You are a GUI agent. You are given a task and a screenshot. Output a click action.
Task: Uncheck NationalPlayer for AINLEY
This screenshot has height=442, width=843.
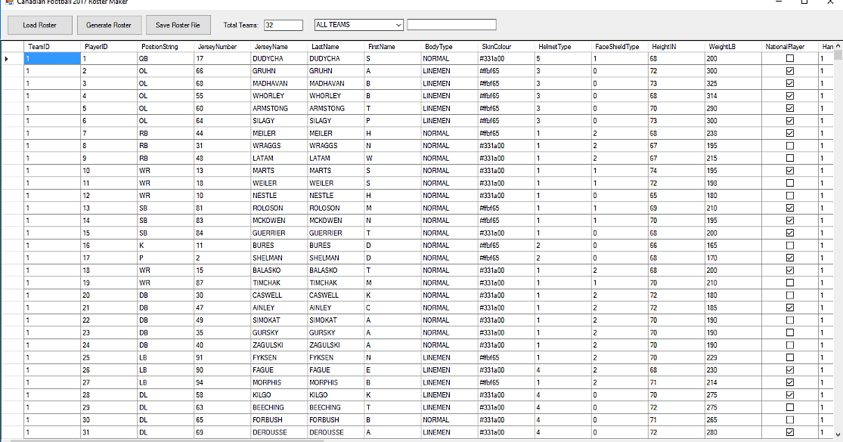click(x=790, y=308)
